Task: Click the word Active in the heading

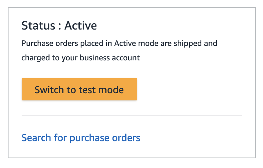Action: click(81, 26)
